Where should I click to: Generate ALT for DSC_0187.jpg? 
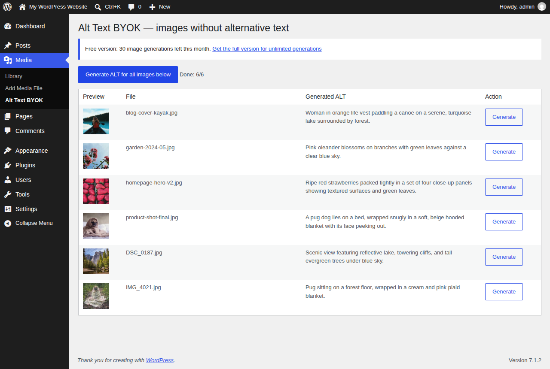(504, 257)
